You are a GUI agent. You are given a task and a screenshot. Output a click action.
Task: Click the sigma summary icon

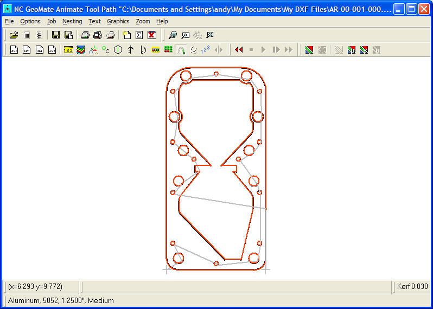[139, 35]
